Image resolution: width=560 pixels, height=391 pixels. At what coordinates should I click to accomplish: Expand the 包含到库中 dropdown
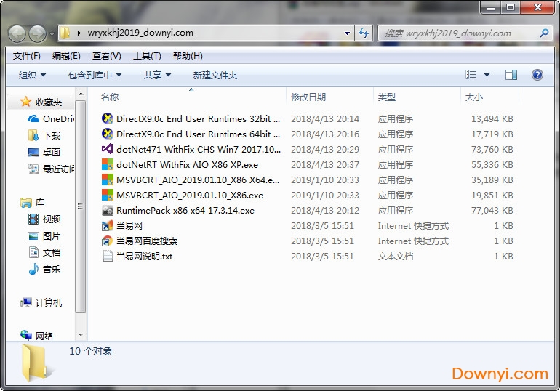95,75
